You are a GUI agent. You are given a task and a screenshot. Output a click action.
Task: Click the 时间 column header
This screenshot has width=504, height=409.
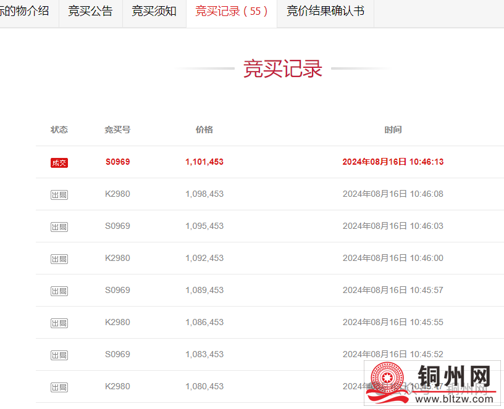pos(393,130)
